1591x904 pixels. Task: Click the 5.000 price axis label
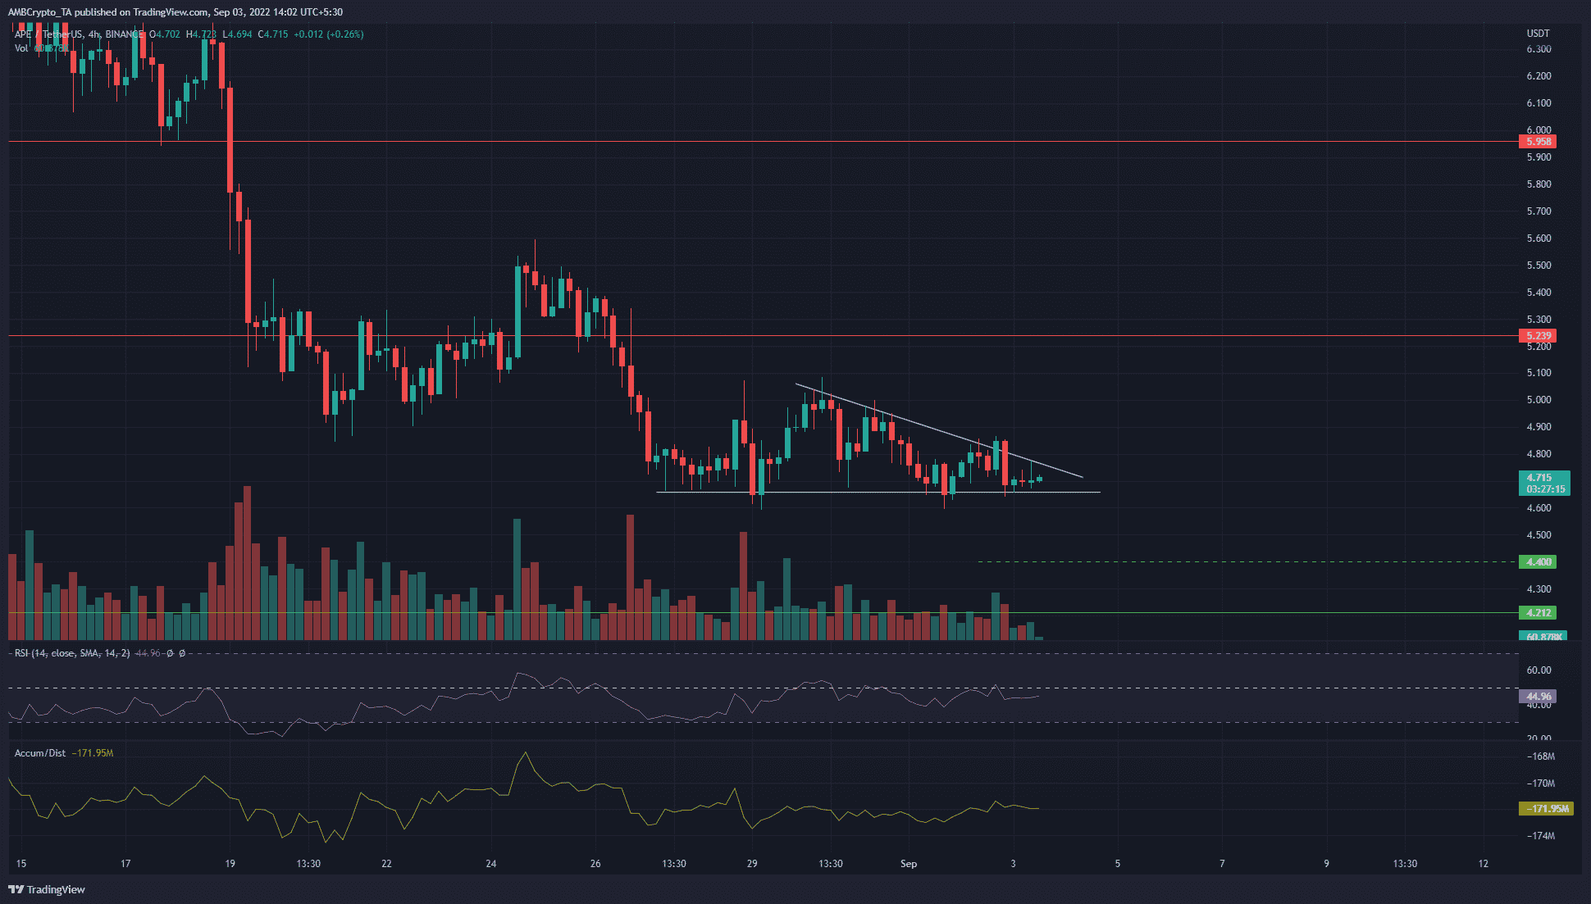1539,400
